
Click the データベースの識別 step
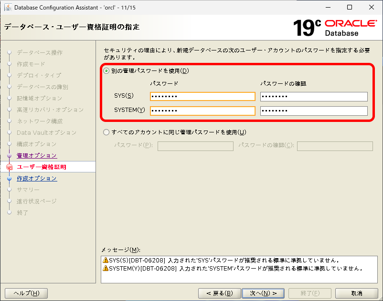click(x=42, y=87)
